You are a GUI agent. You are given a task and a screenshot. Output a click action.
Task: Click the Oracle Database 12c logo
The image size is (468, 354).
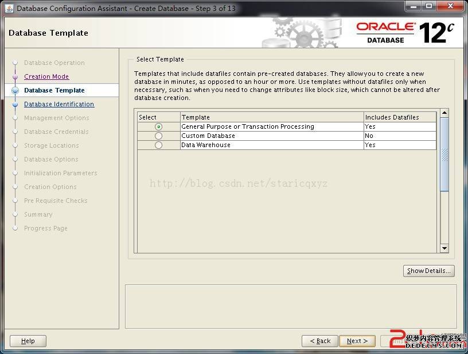coord(405,33)
